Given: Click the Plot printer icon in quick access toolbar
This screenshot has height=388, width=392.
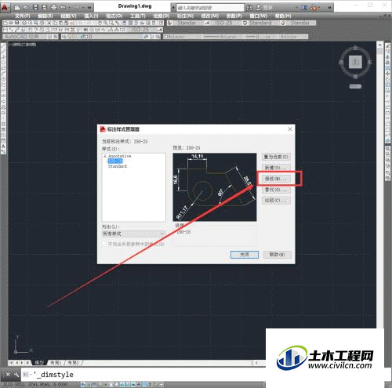Looking at the screenshot, I should tap(53, 8).
